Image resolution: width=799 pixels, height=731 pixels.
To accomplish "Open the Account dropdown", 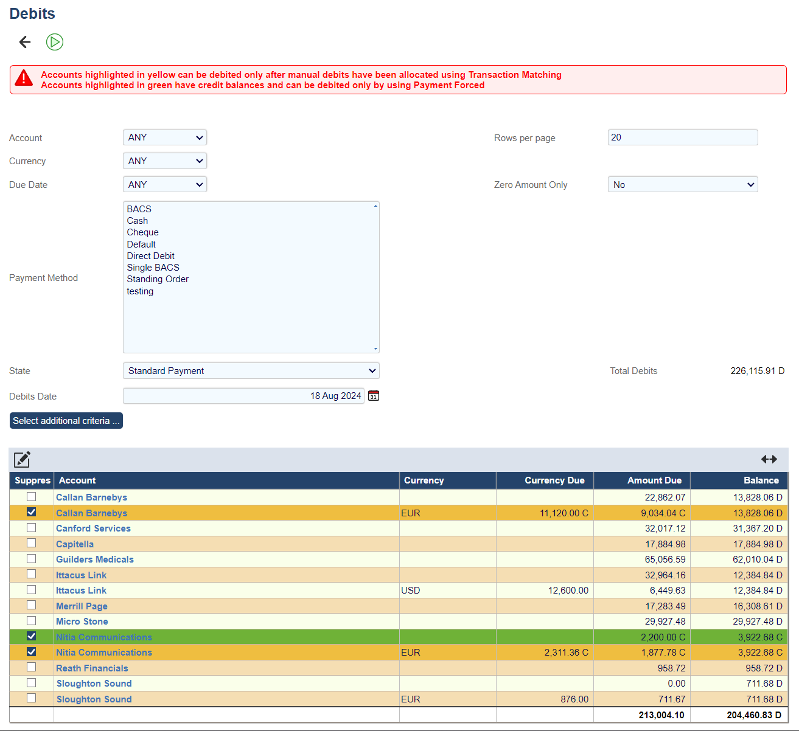I will point(165,137).
